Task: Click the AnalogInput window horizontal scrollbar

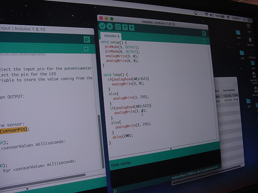Action: pyautogui.click(x=43, y=182)
